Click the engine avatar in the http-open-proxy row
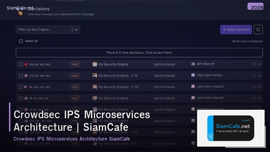Image resolution: width=270 pixels, height=152 pixels. point(95,75)
